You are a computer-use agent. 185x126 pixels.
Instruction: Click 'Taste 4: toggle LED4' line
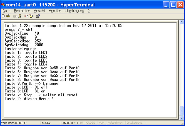click(26, 64)
